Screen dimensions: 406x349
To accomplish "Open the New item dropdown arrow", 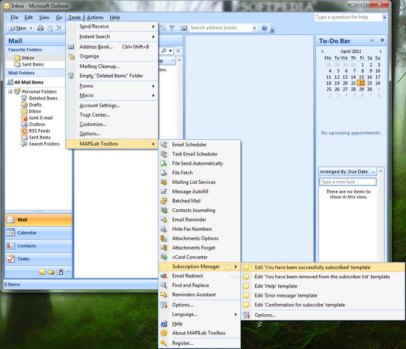I will (31, 28).
